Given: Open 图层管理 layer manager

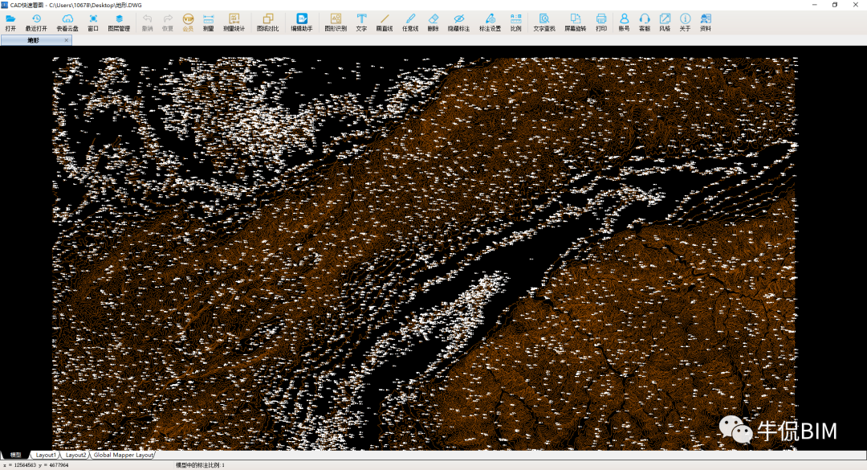Looking at the screenshot, I should (x=119, y=22).
